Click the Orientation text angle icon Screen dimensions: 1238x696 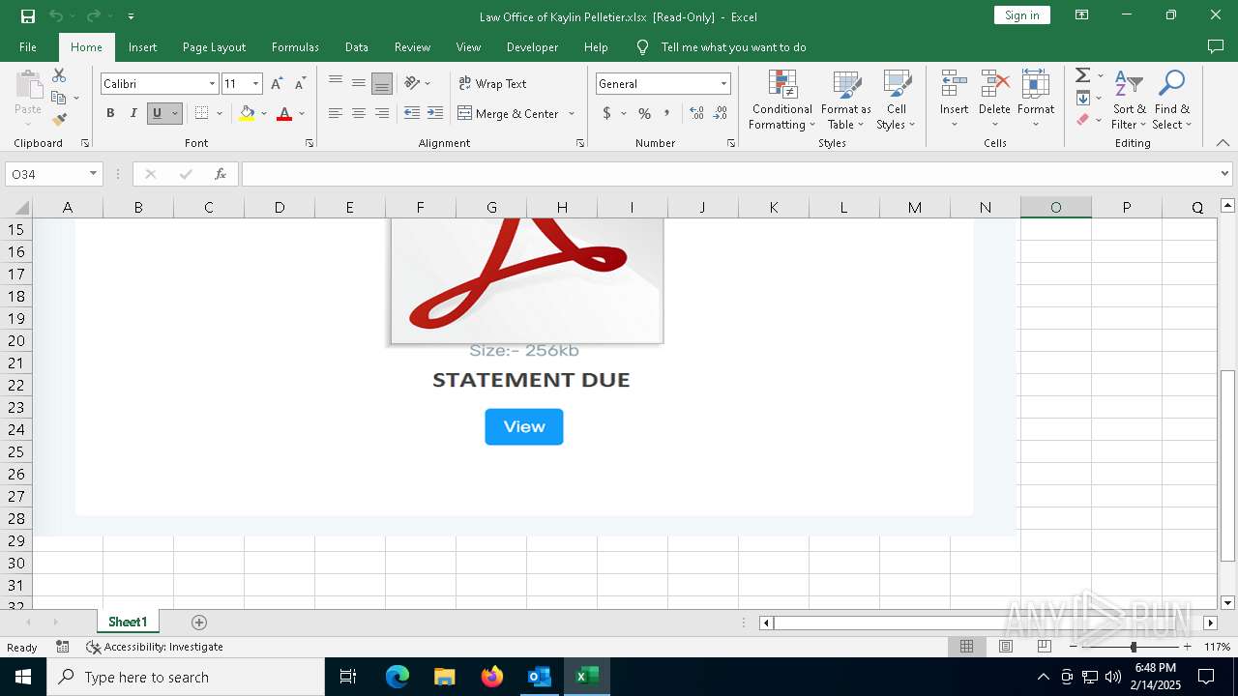[413, 83]
